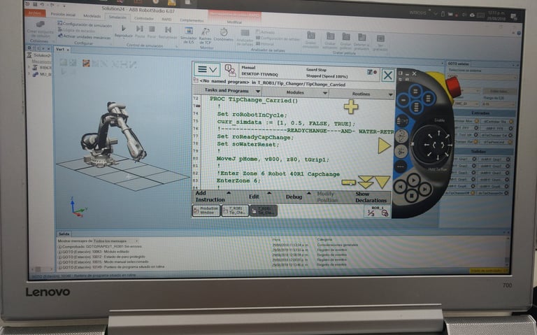
Task: Open the Modules dropdown
Action: click(x=295, y=92)
